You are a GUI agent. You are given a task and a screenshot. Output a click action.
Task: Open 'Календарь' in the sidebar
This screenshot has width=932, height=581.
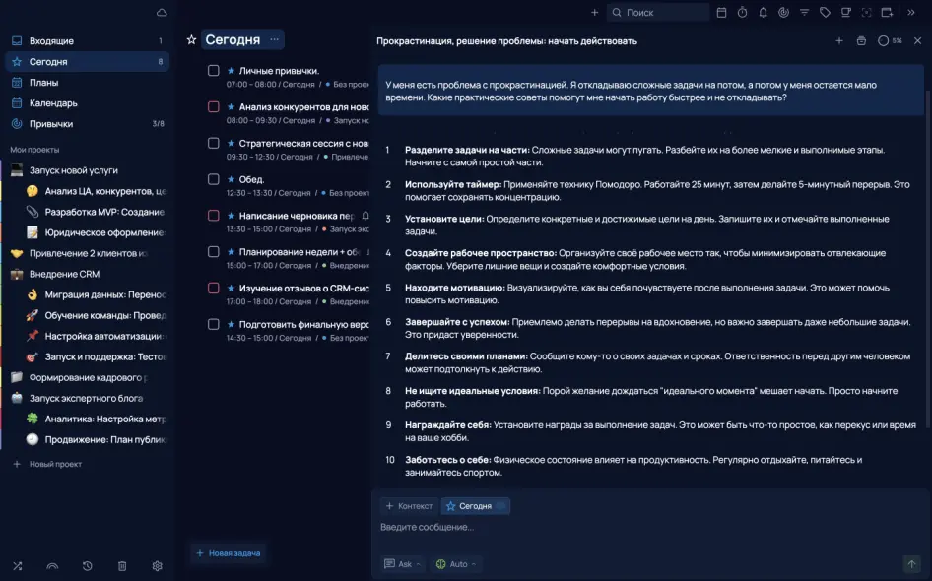(53, 103)
